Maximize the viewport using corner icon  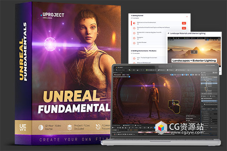coord(199,75)
